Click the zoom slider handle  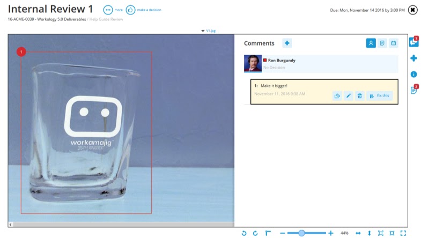(301, 233)
